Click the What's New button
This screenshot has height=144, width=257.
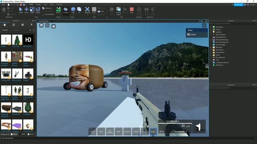coord(239,5)
